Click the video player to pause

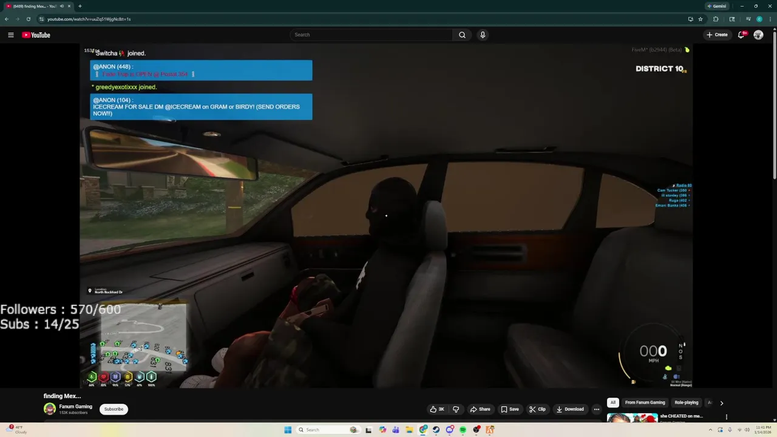[x=386, y=215]
